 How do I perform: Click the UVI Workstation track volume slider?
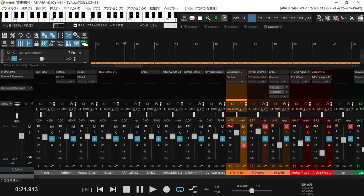tap(42, 59)
